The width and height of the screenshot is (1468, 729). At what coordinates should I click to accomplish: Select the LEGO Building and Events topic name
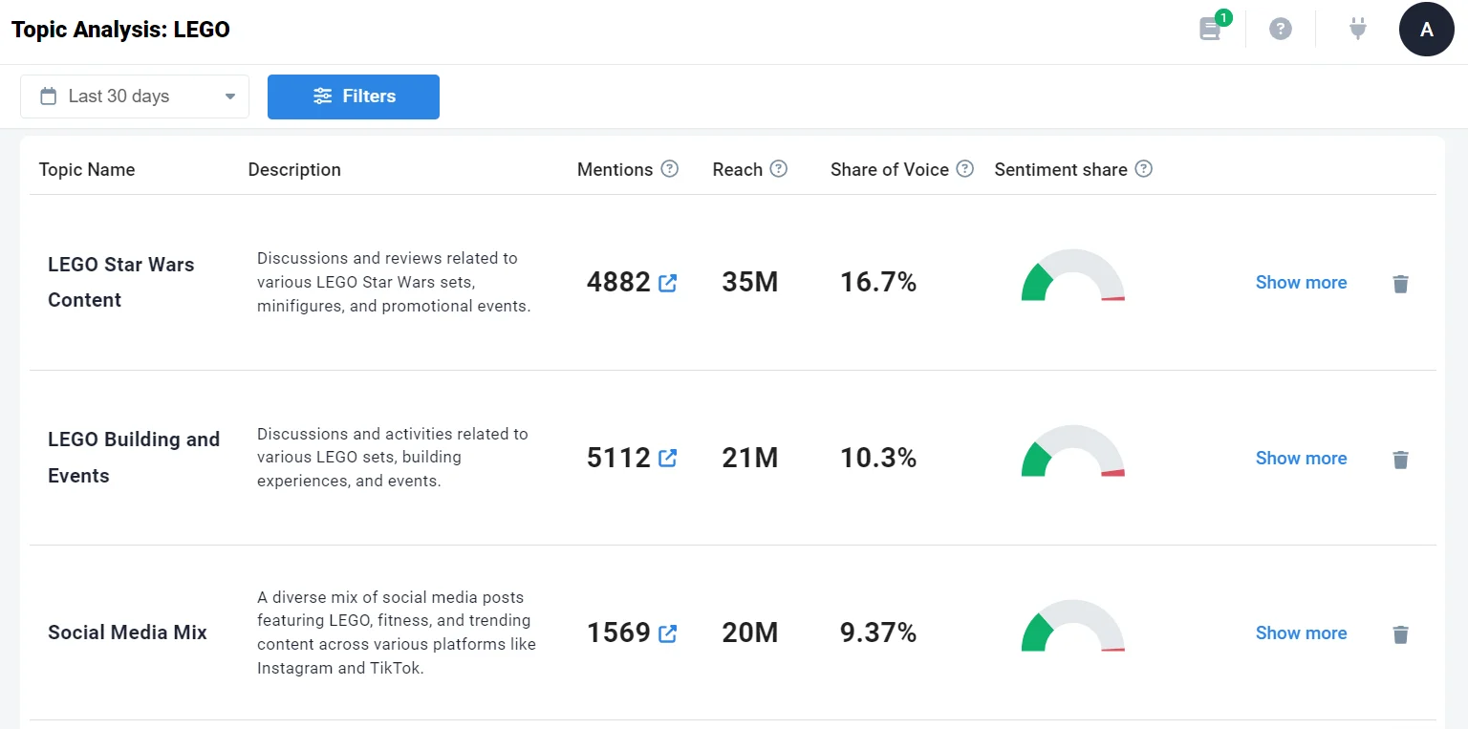click(x=134, y=458)
